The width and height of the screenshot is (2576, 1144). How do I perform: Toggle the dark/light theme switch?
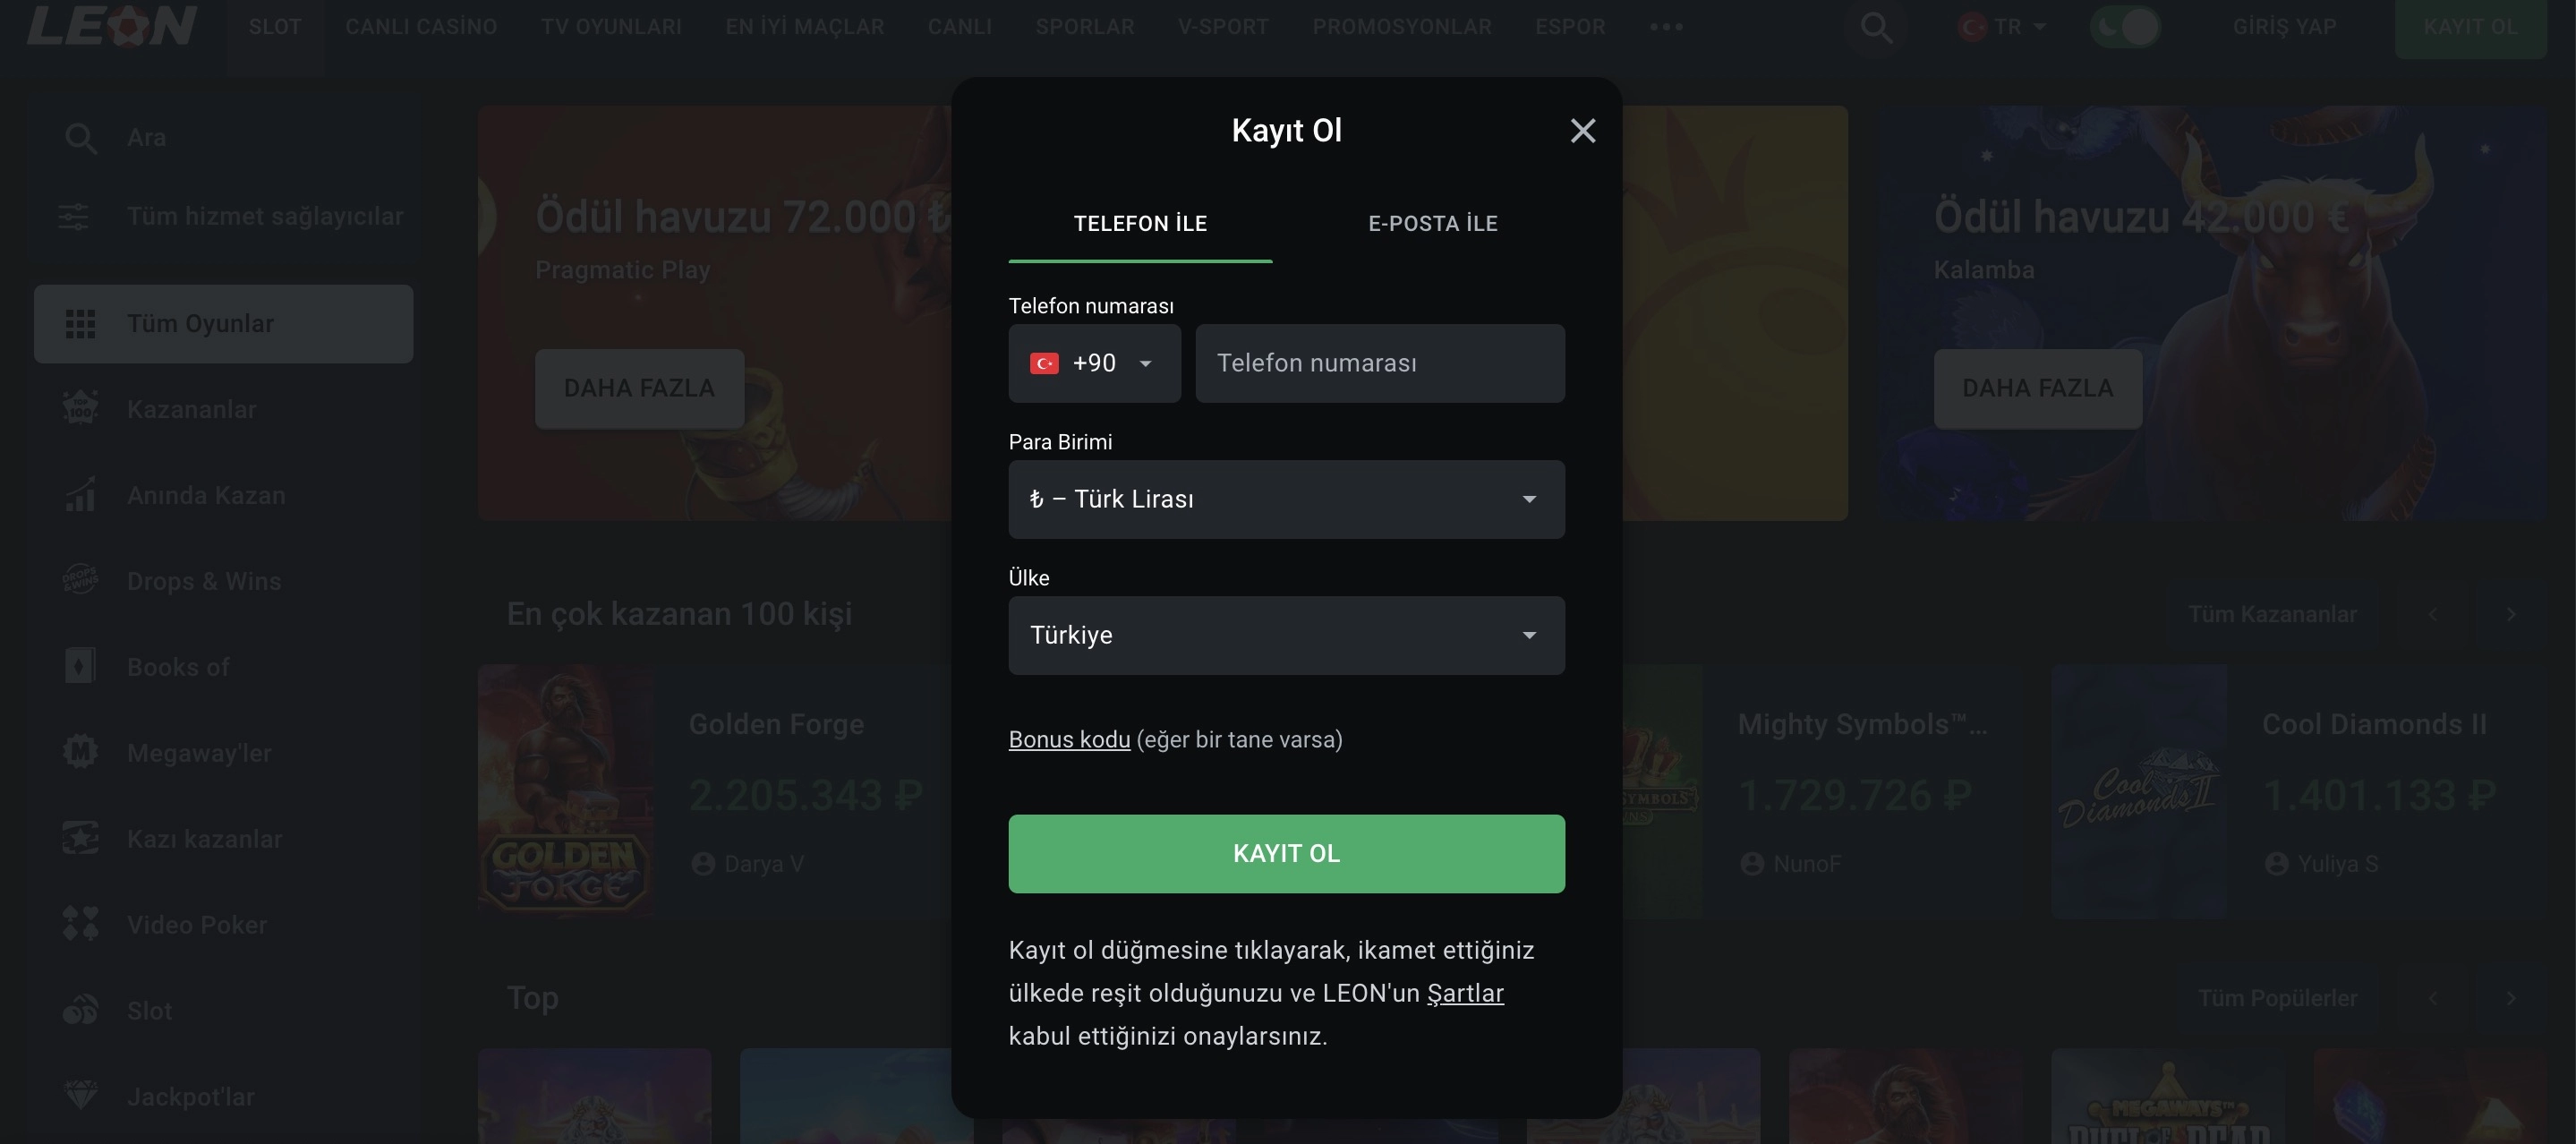pyautogui.click(x=2125, y=27)
